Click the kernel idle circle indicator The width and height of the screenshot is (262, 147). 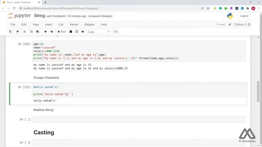click(249, 24)
